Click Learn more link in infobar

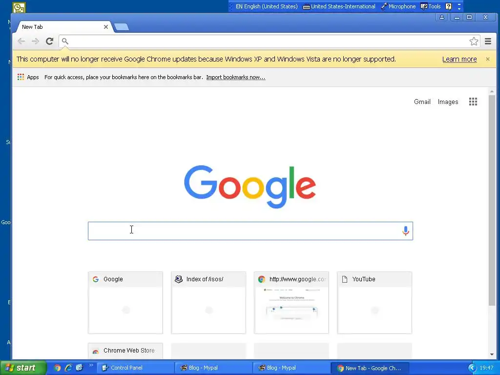pos(459,59)
